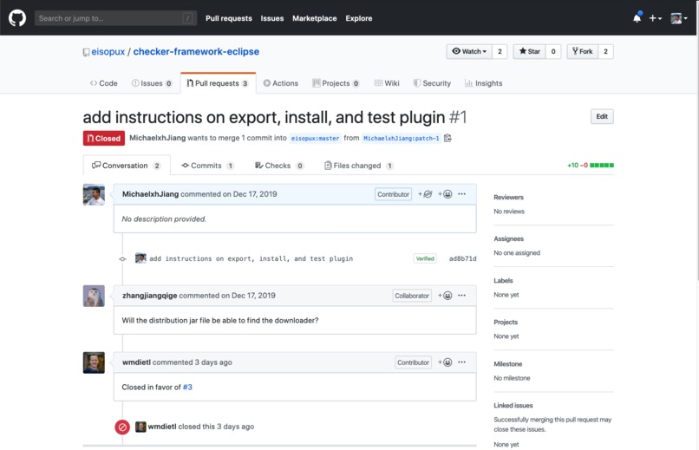Open the Linked issues sidebar section
Screen dimensions: 699x450
click(513, 406)
